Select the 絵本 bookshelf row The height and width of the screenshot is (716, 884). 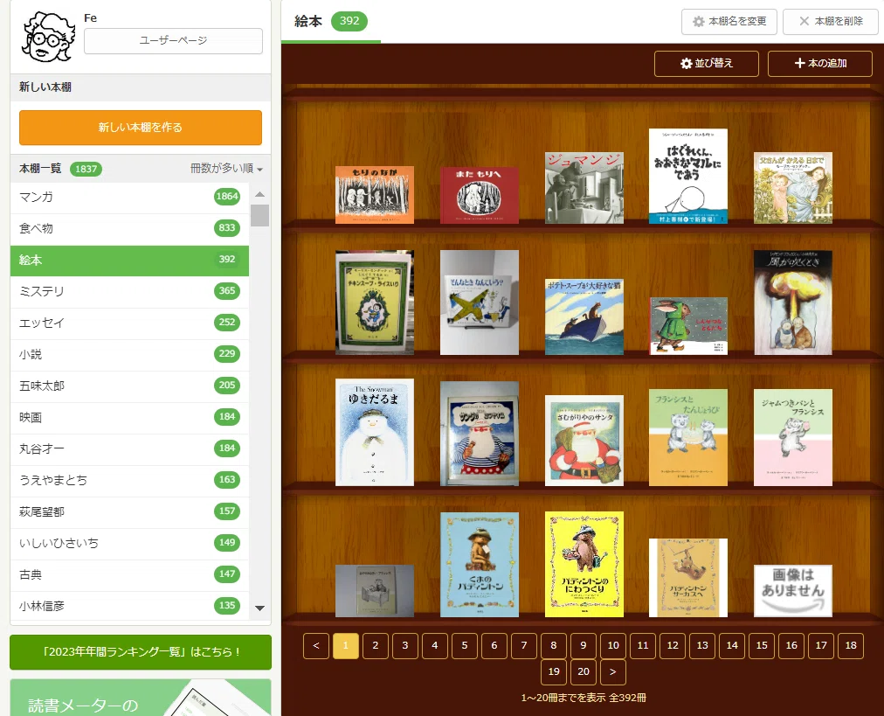pos(129,261)
